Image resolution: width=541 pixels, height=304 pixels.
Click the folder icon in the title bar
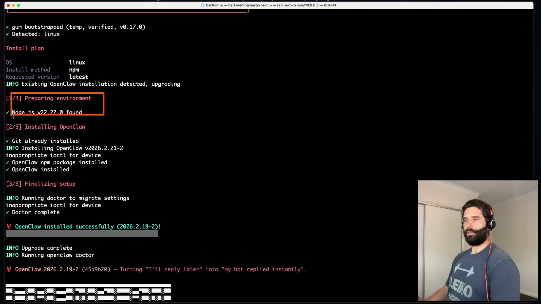tap(203, 5)
